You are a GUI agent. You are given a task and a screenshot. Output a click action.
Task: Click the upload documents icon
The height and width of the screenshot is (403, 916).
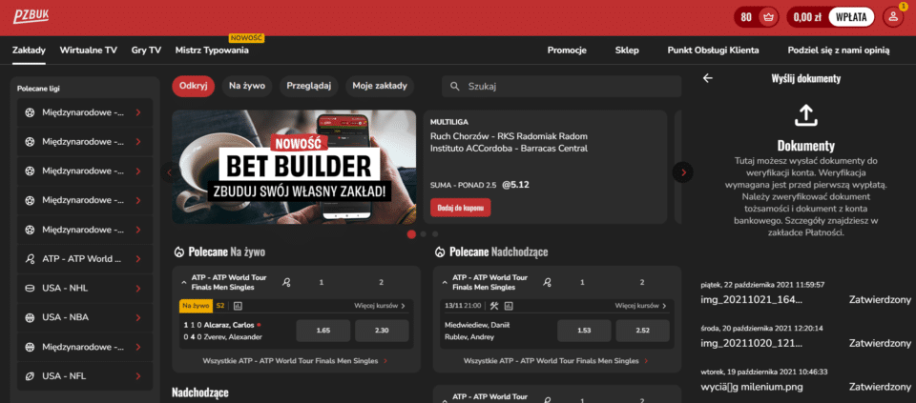point(806,115)
